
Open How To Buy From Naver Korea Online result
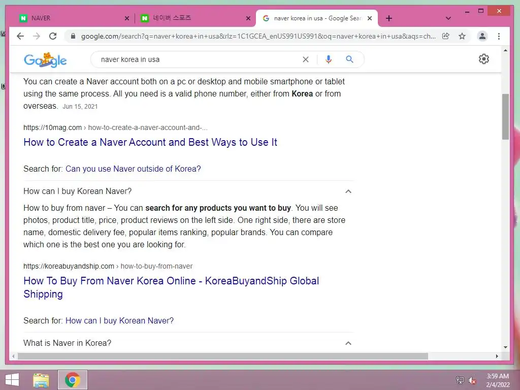[171, 287]
